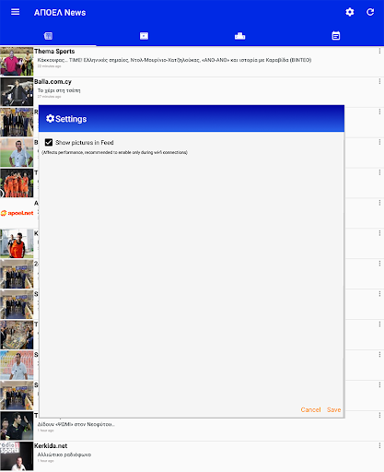
Task: Open the Kerkida.net radio sports thumbnail
Action: click(x=17, y=456)
